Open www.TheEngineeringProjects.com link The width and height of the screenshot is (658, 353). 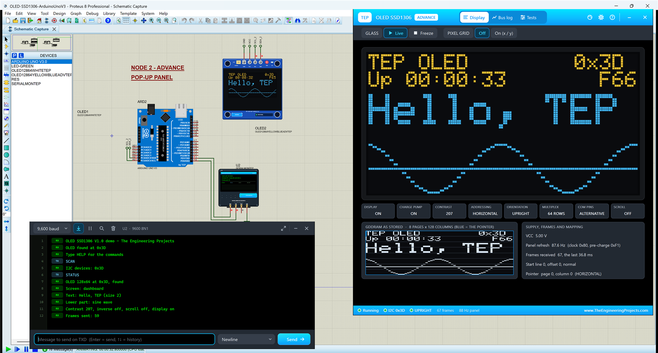point(616,311)
